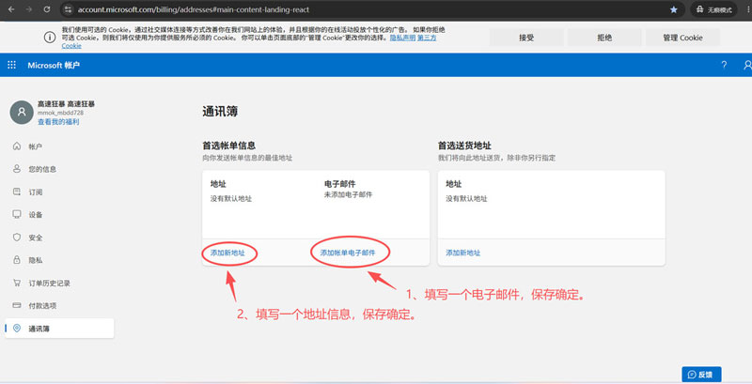Click the person icon beside 您的信息

click(17, 169)
